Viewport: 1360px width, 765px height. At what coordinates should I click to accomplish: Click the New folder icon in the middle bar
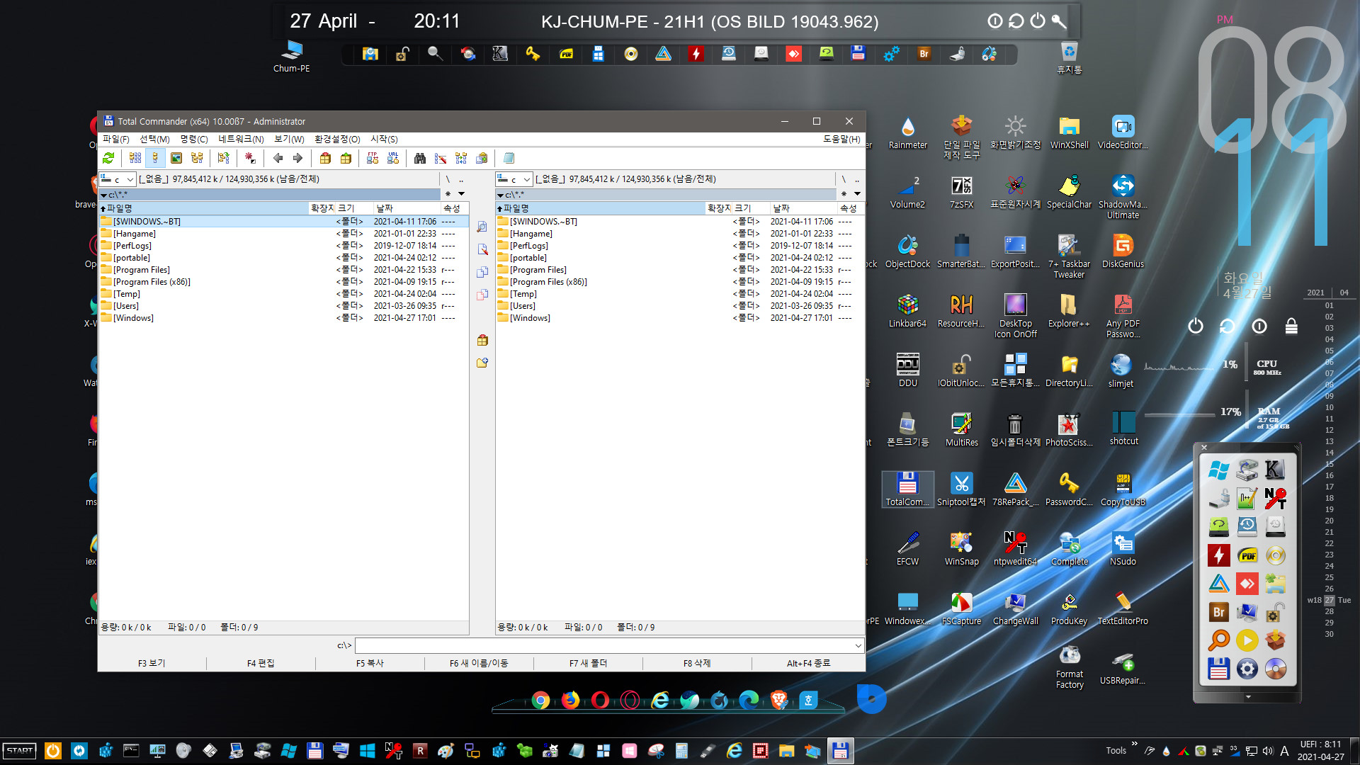tap(482, 363)
